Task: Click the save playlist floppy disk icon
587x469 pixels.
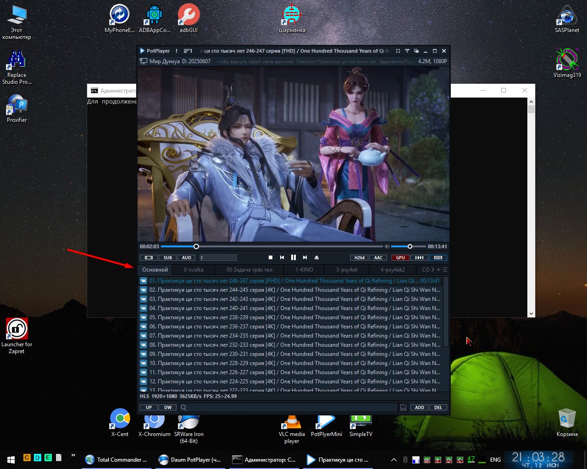Action: tap(403, 407)
